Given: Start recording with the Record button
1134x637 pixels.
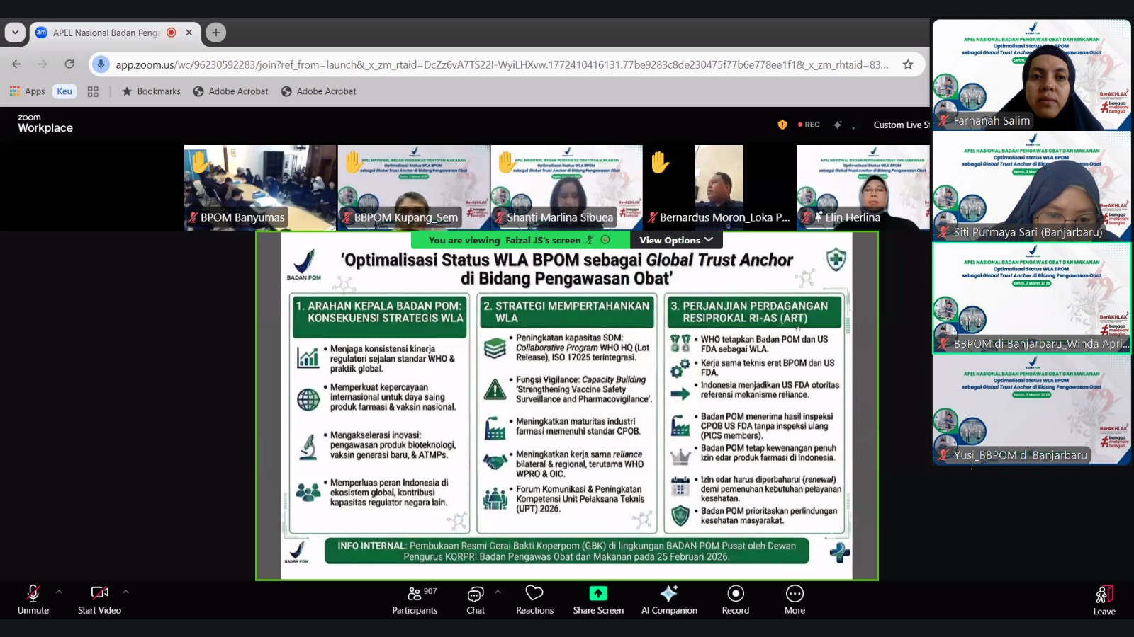Looking at the screenshot, I should [735, 599].
